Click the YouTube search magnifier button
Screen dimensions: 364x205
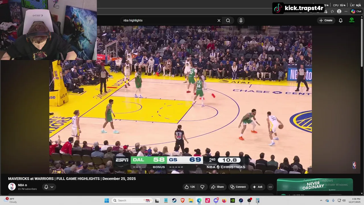tap(228, 20)
